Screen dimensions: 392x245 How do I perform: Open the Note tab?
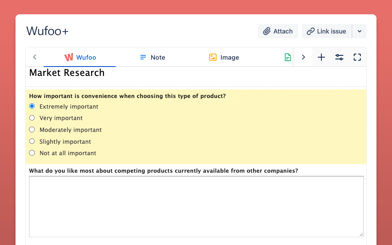[152, 57]
